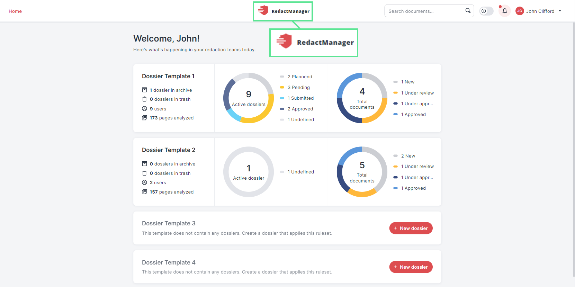Open Dossier Template 3 title
The image size is (575, 287).
pos(169,223)
